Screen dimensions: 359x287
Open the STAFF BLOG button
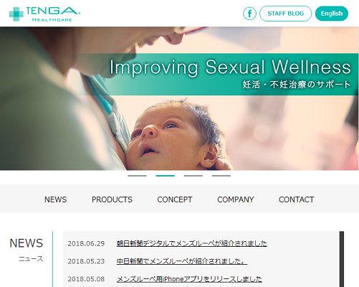point(285,14)
